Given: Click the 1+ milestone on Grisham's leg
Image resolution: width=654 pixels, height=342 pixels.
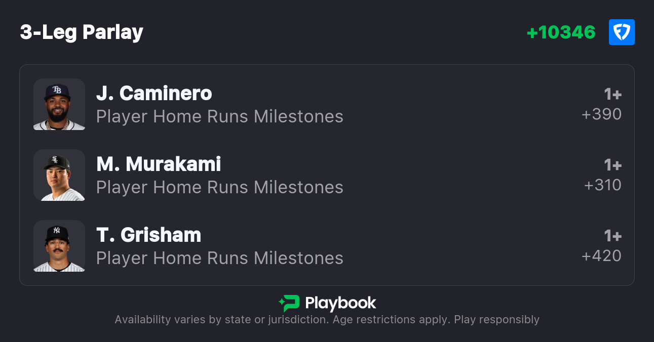Looking at the screenshot, I should click(612, 236).
